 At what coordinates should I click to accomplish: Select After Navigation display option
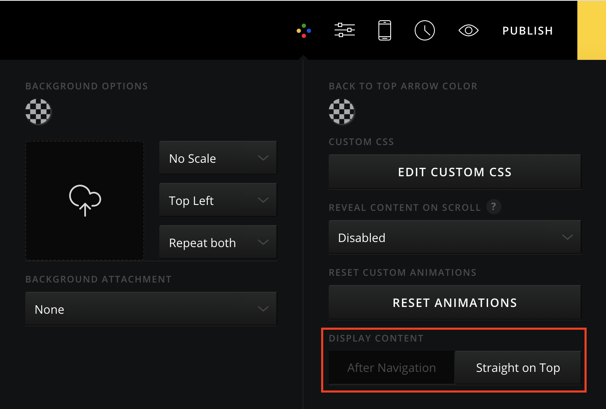[391, 368]
